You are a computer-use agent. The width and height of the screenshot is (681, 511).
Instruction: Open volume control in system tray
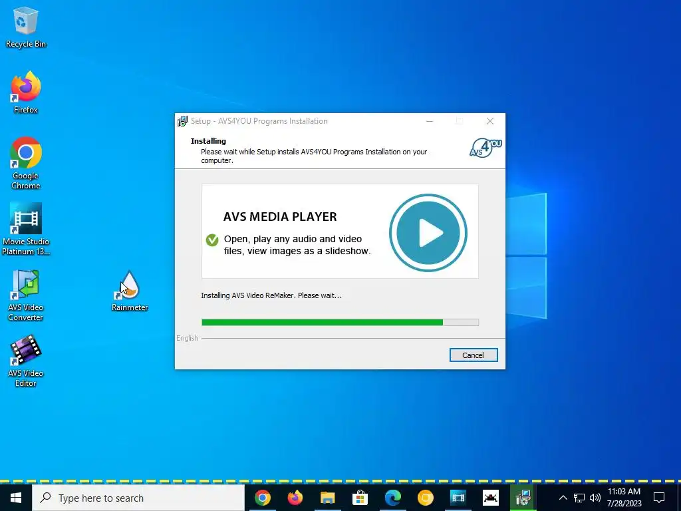(595, 498)
